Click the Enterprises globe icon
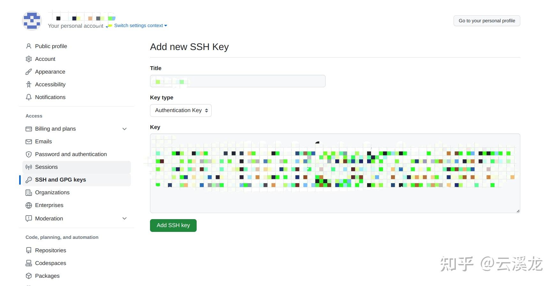 pos(29,205)
